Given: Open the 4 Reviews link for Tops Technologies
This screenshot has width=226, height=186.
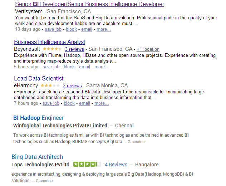Looking at the screenshot, I should [116, 165].
